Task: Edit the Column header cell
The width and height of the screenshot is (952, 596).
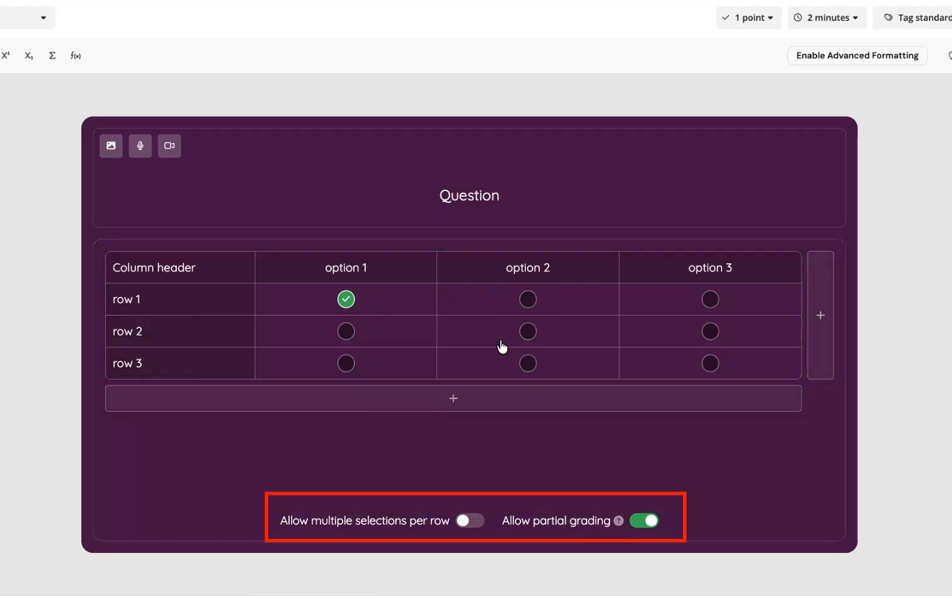Action: (x=180, y=268)
